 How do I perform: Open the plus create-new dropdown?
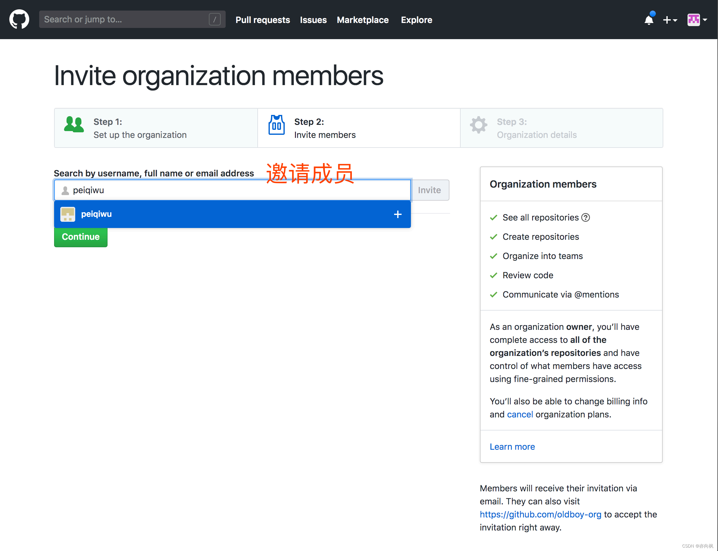(670, 20)
